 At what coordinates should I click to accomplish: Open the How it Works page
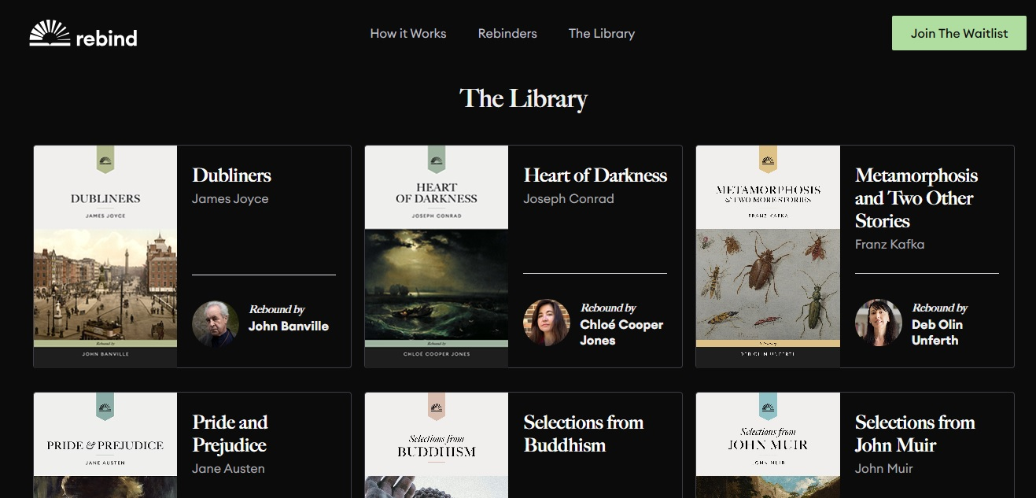(x=408, y=34)
